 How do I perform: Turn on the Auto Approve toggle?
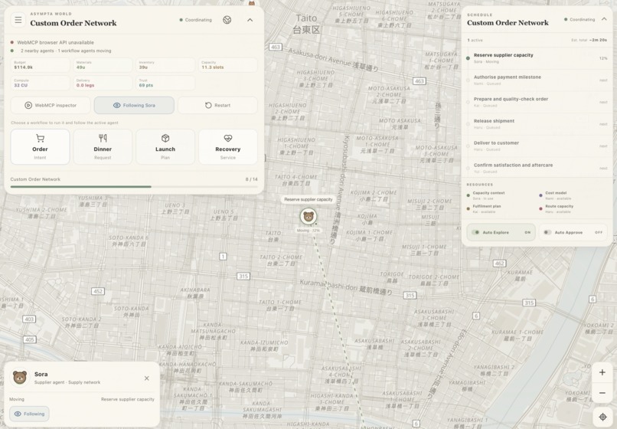tap(573, 232)
